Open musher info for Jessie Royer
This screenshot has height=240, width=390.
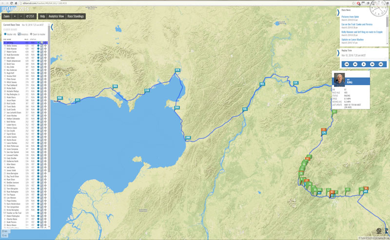[39, 100]
